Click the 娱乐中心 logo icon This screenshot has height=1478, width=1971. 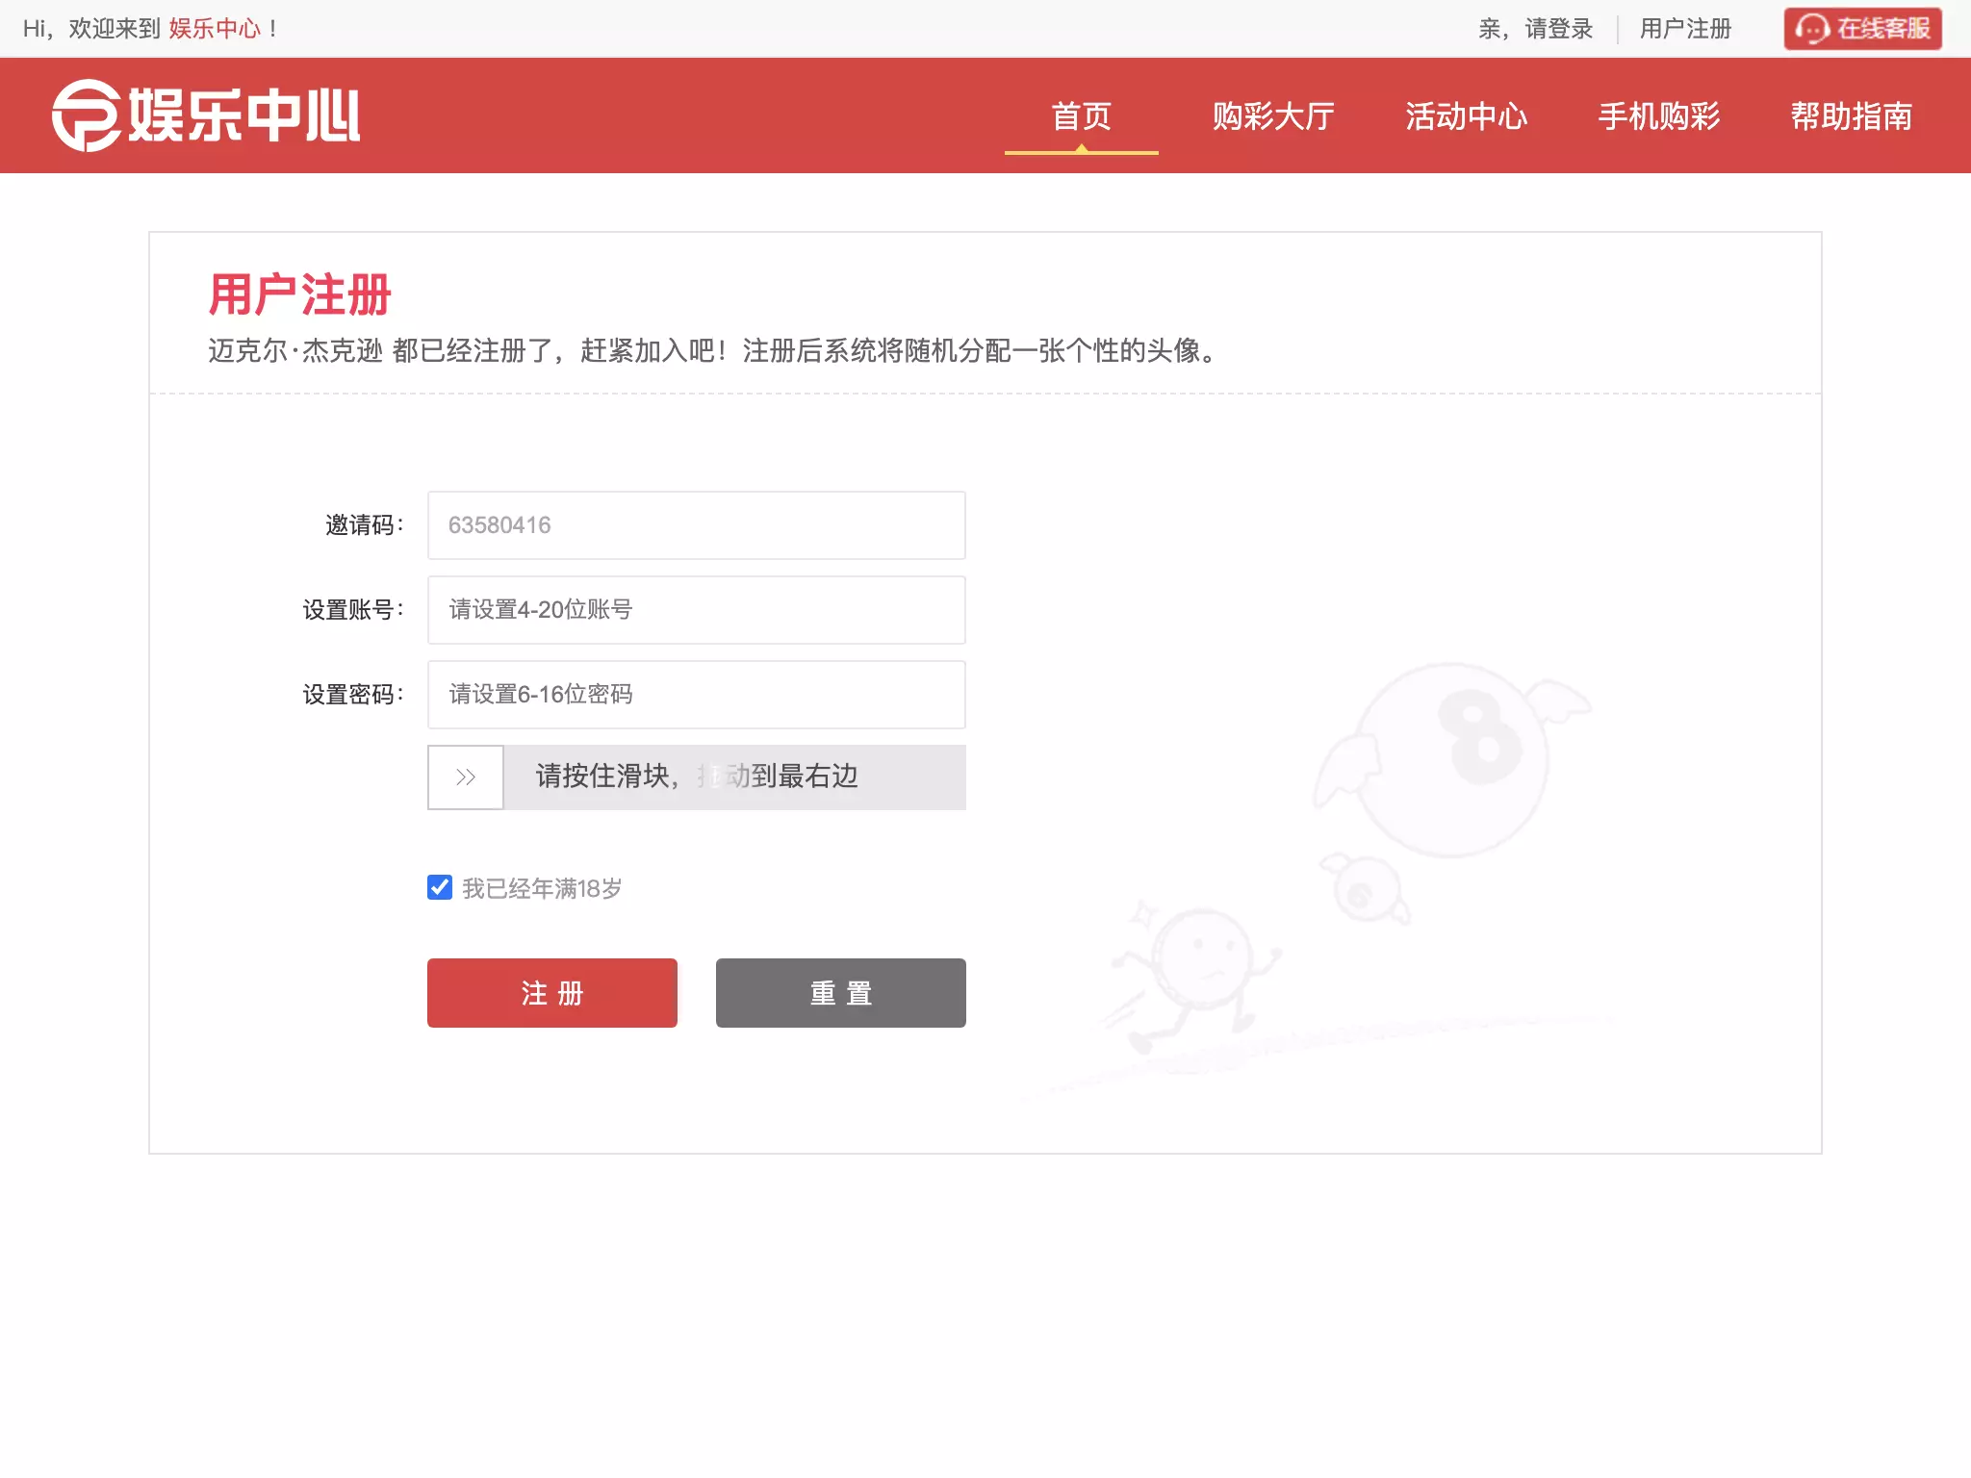[x=205, y=115]
